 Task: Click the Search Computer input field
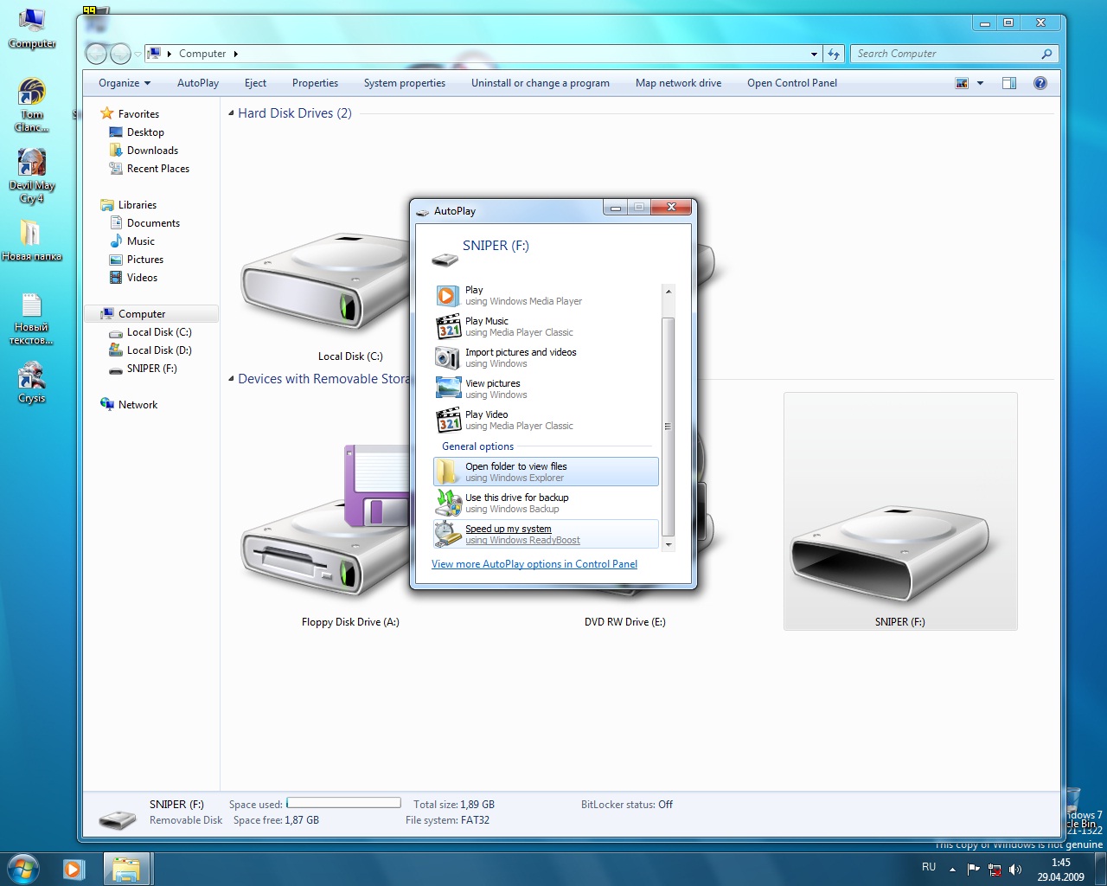947,54
